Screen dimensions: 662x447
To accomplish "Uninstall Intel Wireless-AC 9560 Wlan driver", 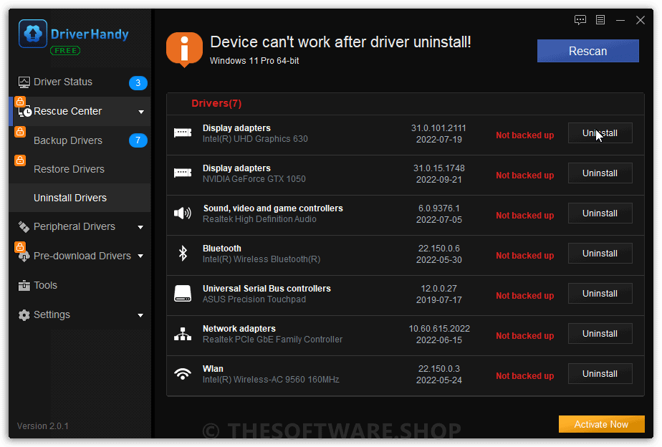I will (x=600, y=373).
